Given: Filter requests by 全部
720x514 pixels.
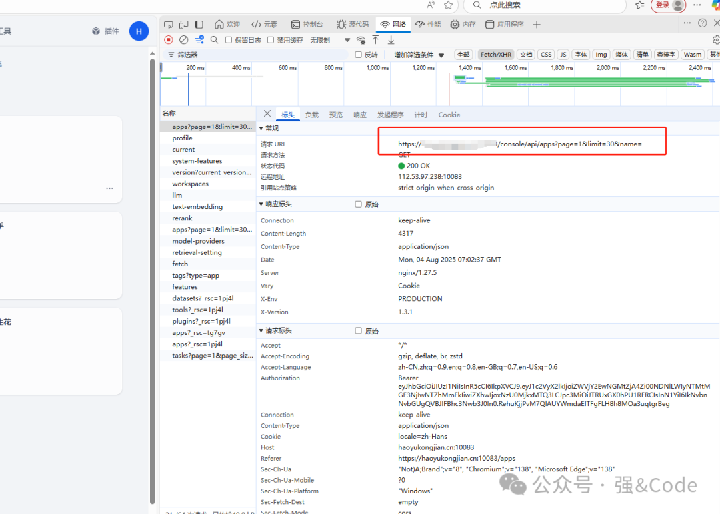Looking at the screenshot, I should click(x=463, y=55).
